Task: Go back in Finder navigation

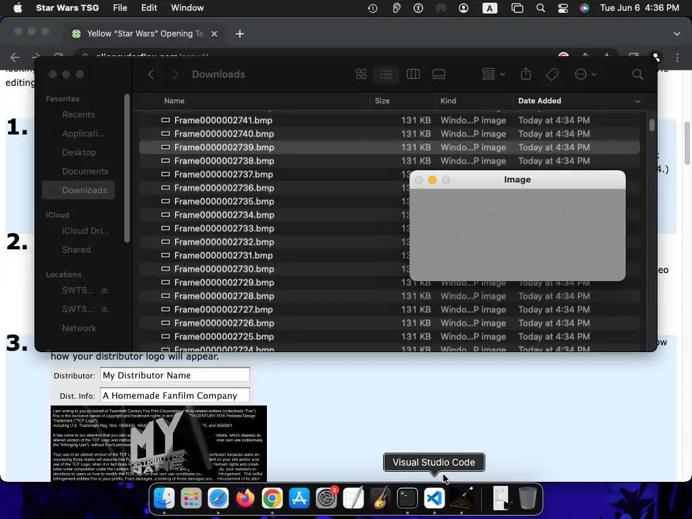Action: (x=151, y=74)
